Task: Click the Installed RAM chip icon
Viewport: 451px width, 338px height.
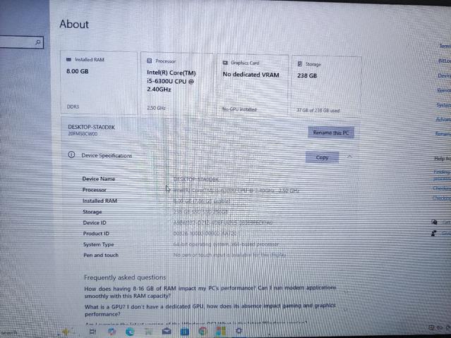Action: 68,59
